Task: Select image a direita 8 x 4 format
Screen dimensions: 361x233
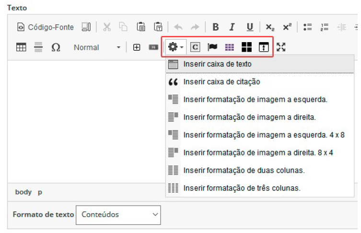Action: (260, 153)
